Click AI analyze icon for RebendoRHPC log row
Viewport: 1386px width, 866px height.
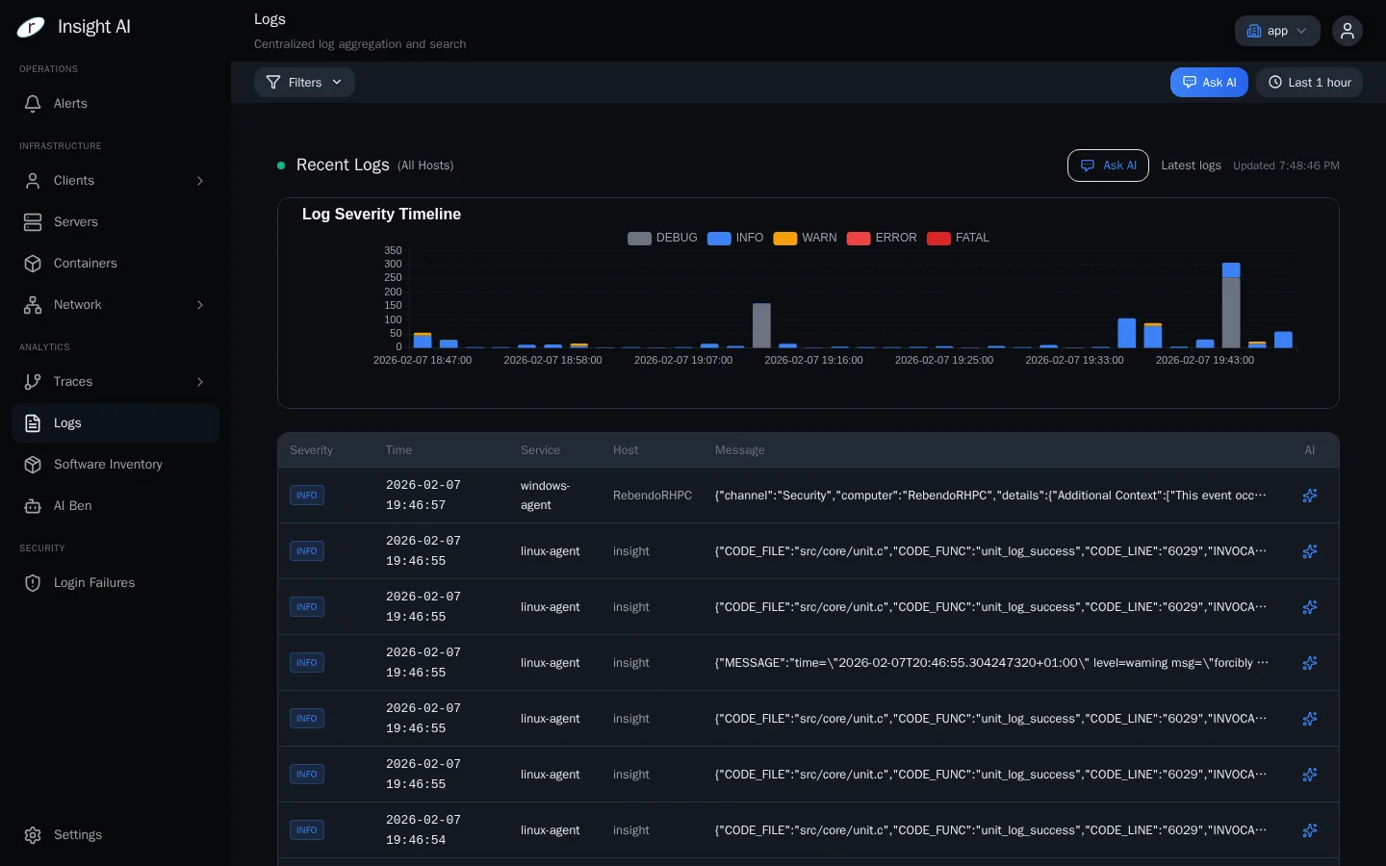point(1310,496)
